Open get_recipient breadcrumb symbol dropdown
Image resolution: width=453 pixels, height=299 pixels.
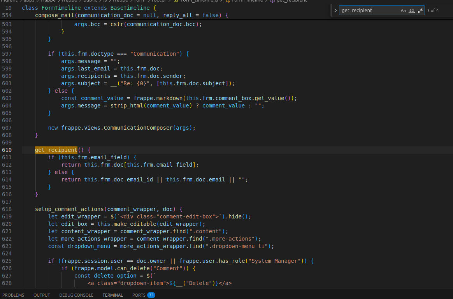(288, 1)
